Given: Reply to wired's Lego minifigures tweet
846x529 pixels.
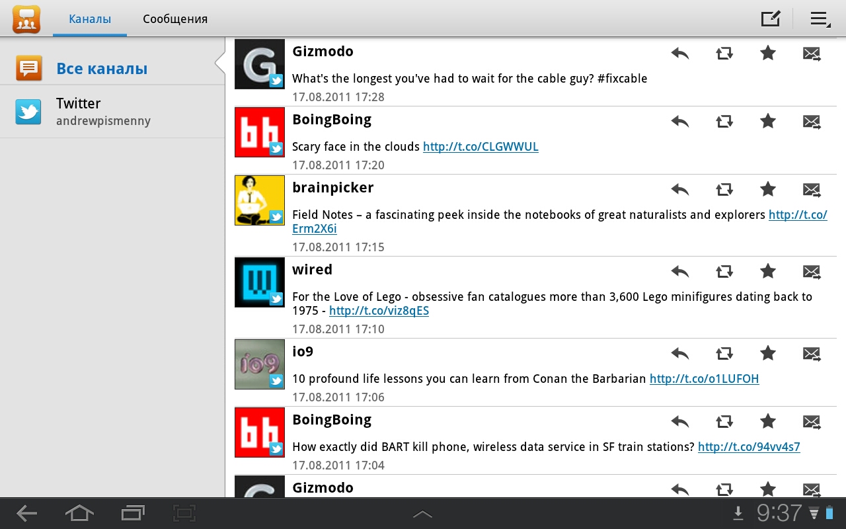Looking at the screenshot, I should [679, 272].
